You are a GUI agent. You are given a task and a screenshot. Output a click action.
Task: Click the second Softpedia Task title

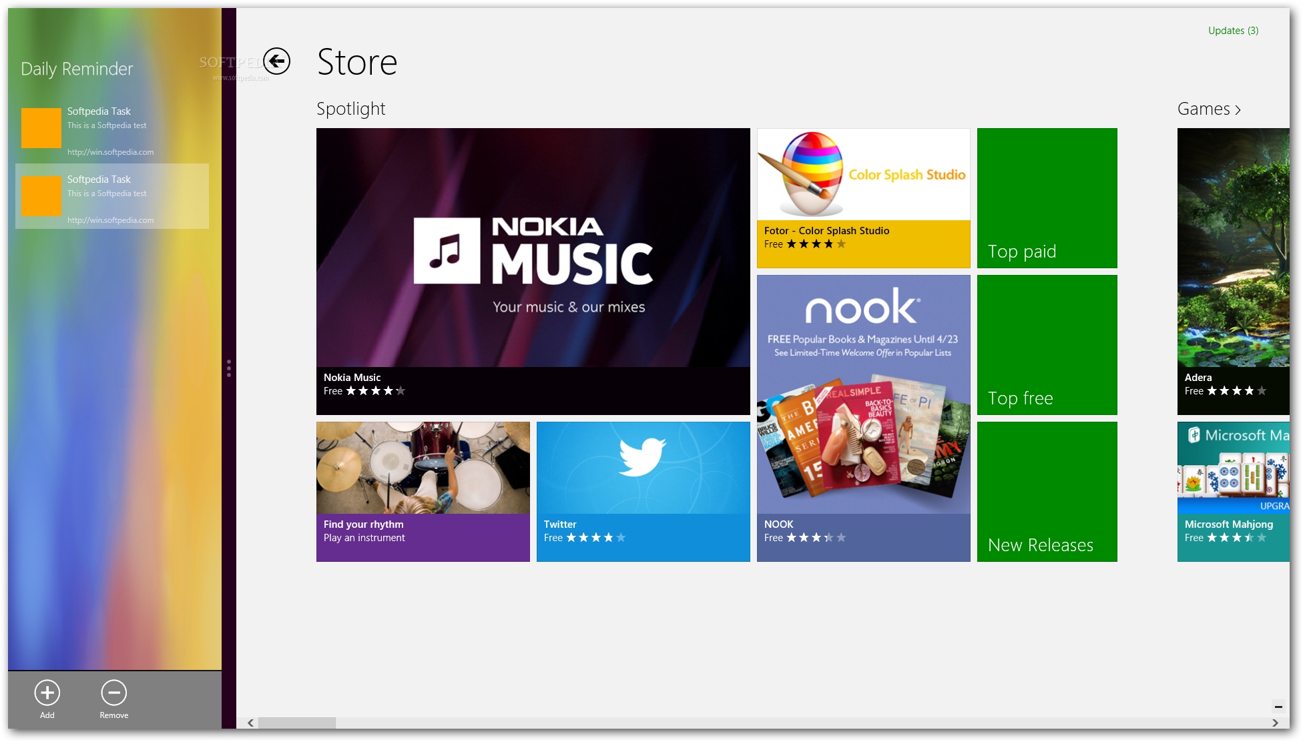click(99, 179)
